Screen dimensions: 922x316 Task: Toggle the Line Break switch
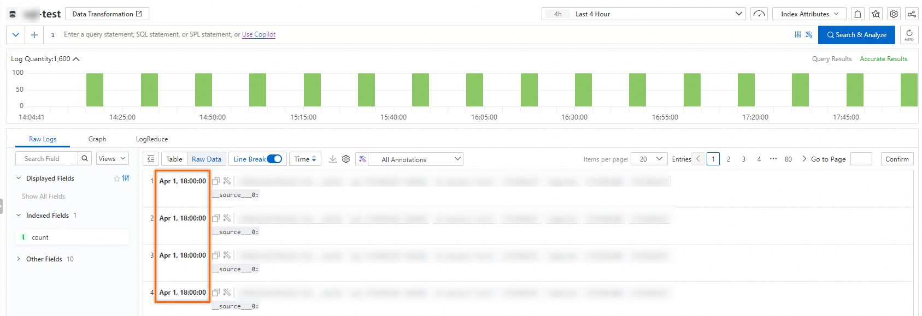click(x=274, y=159)
